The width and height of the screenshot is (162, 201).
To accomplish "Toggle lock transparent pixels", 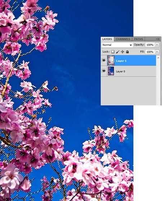I will click(113, 52).
